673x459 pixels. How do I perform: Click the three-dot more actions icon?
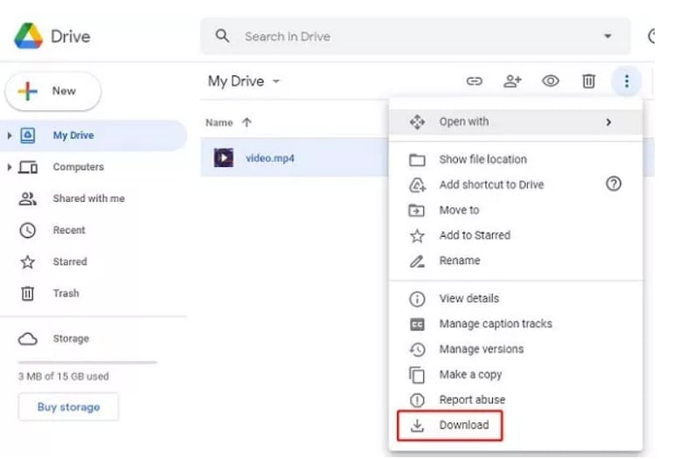point(627,81)
